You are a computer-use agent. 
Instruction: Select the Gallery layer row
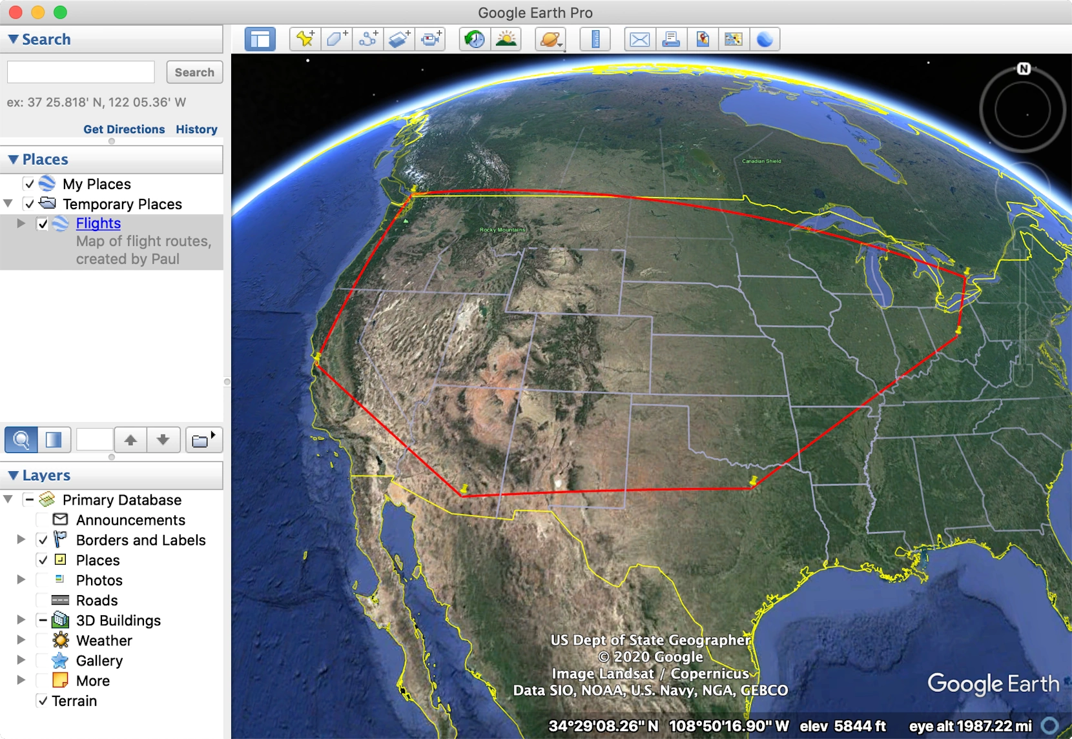pos(99,661)
